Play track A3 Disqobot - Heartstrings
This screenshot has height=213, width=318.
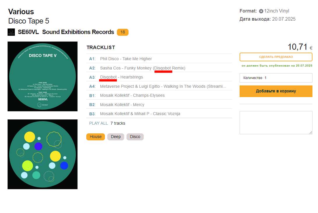pos(159,77)
